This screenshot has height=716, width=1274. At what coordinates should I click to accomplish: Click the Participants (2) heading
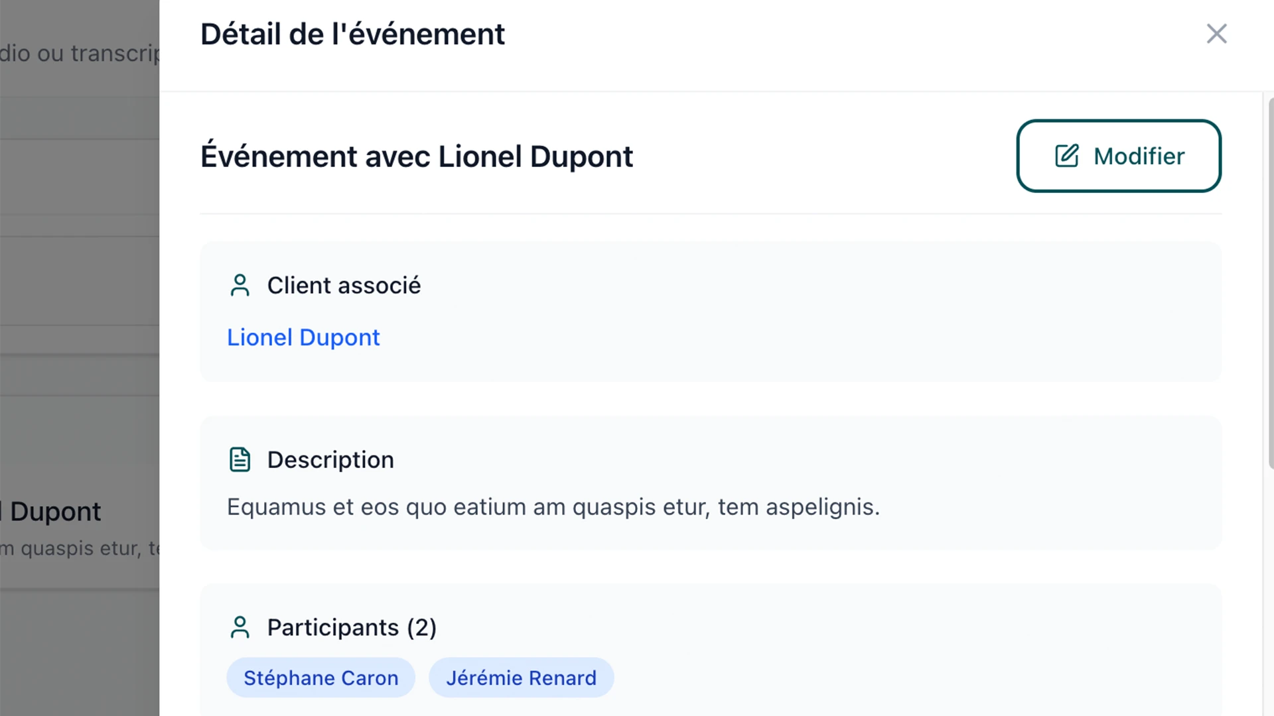pyautogui.click(x=352, y=627)
